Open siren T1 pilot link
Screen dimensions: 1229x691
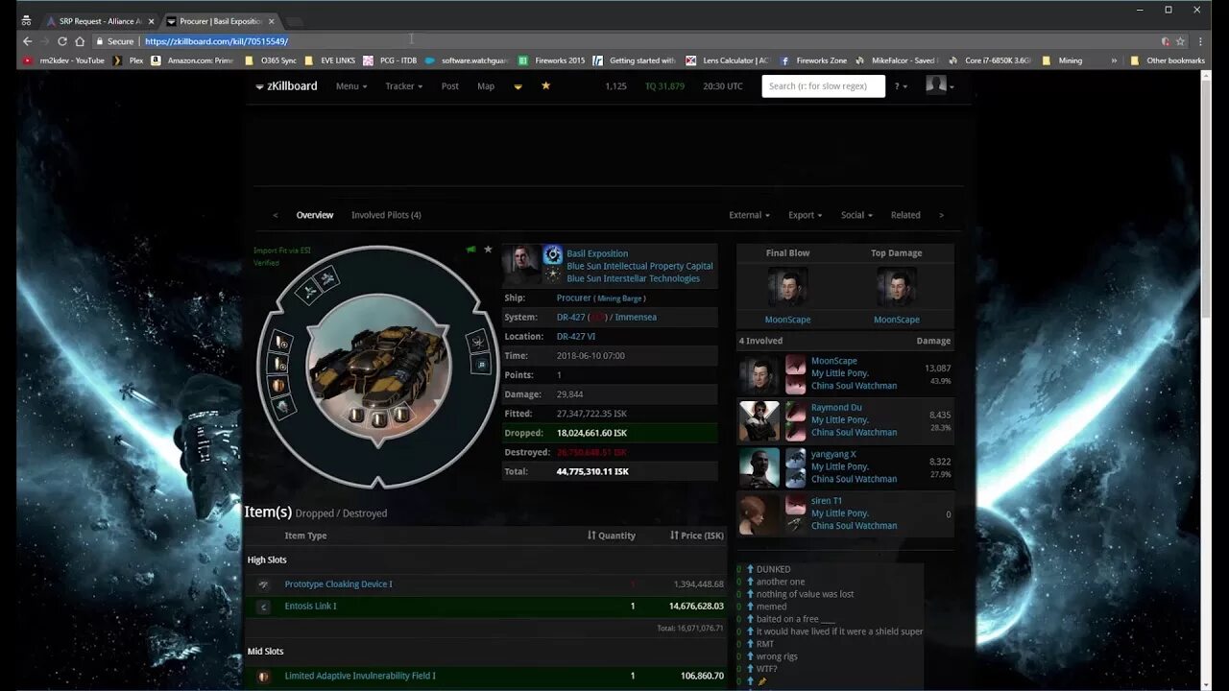click(x=827, y=501)
